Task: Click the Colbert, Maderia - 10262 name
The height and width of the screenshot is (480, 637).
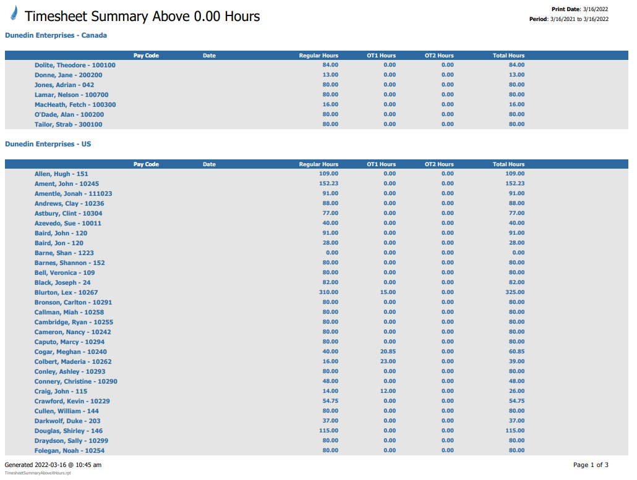Action: (x=73, y=361)
